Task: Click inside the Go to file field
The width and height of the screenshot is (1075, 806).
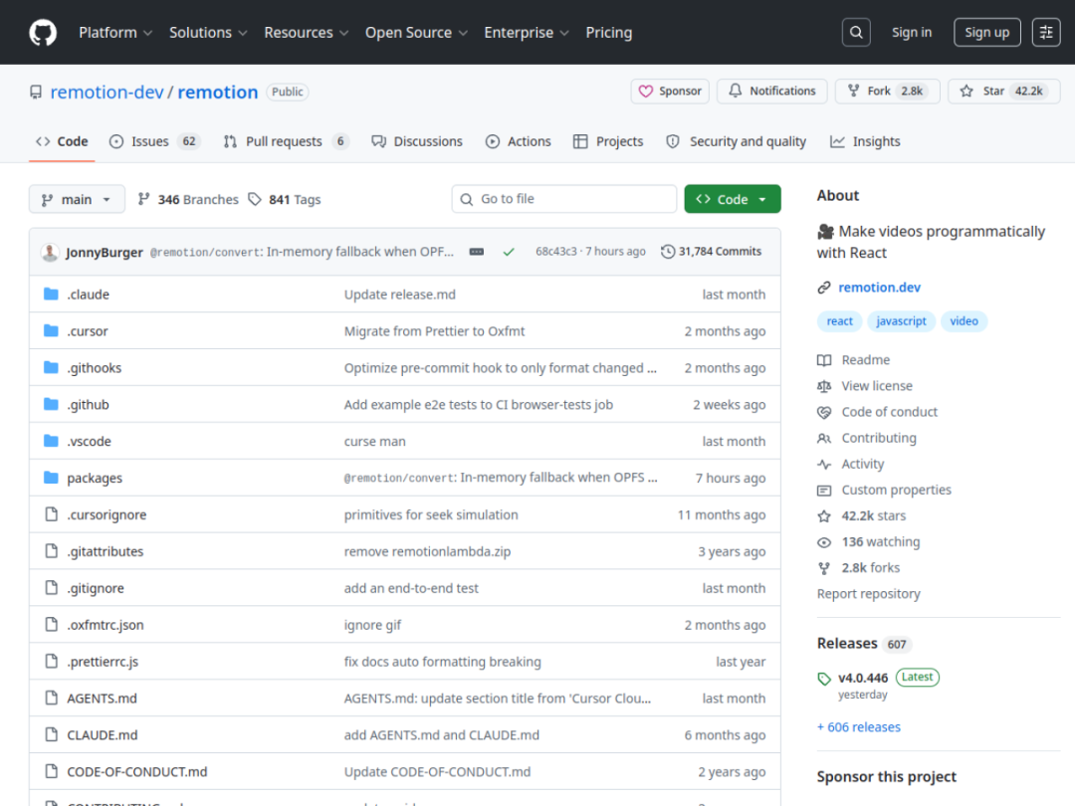Action: [564, 199]
